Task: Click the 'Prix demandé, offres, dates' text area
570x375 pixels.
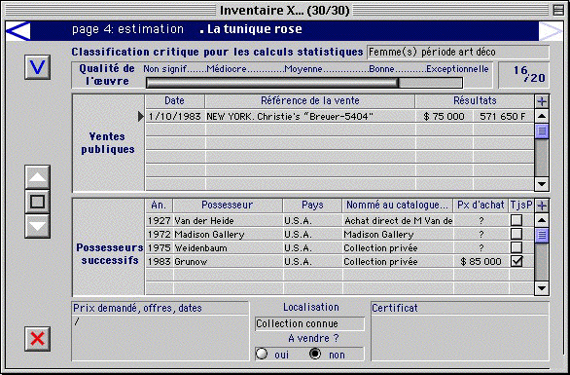Action: [x=160, y=337]
